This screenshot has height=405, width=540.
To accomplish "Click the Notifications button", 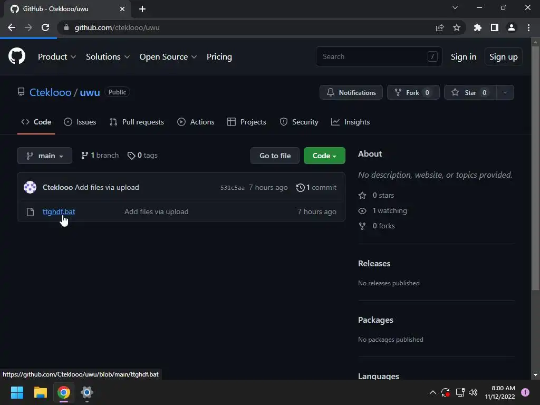I will pos(351,92).
